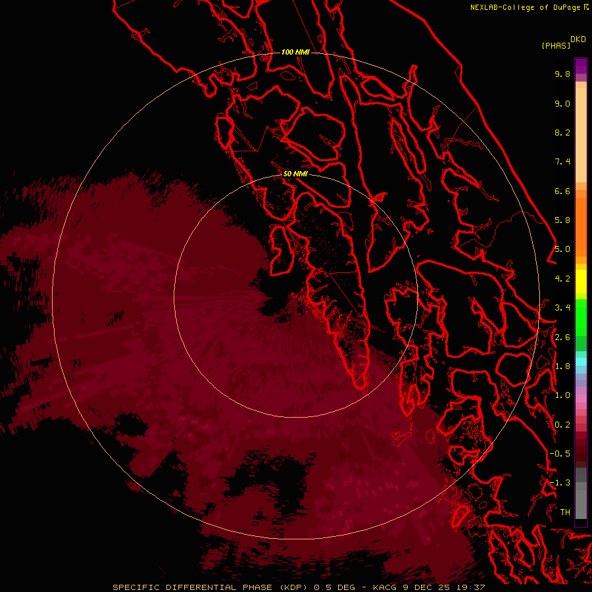Click the purple top of the color bar
This screenshot has height=592, width=592.
click(x=581, y=66)
